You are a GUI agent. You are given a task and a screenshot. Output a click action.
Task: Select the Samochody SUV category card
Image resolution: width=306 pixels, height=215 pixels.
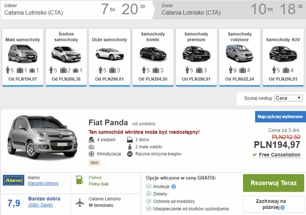tap(283, 57)
